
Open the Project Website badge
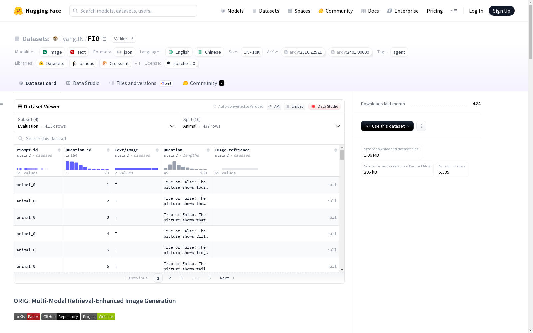(98, 317)
